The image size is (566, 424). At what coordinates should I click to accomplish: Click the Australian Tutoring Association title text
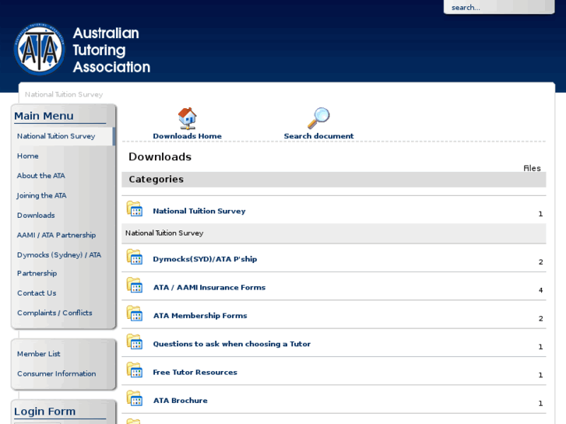pyautogui.click(x=111, y=50)
